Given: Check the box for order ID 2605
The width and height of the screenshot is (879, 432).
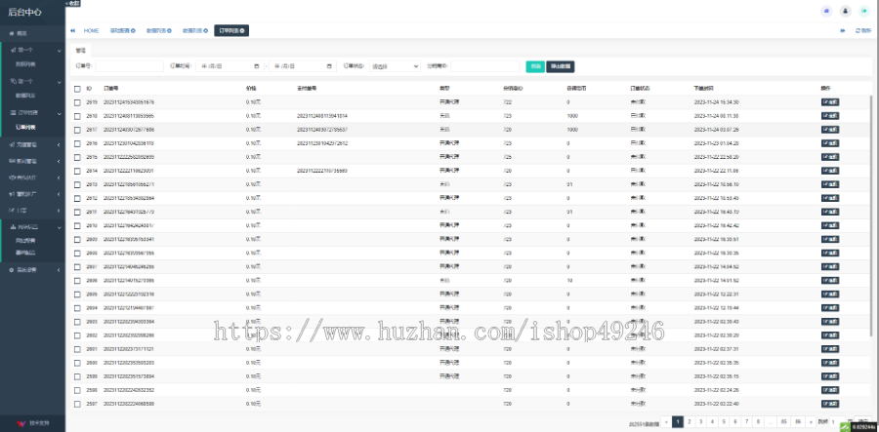Looking at the screenshot, I should point(77,295).
